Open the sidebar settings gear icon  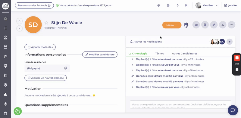click(5, 104)
